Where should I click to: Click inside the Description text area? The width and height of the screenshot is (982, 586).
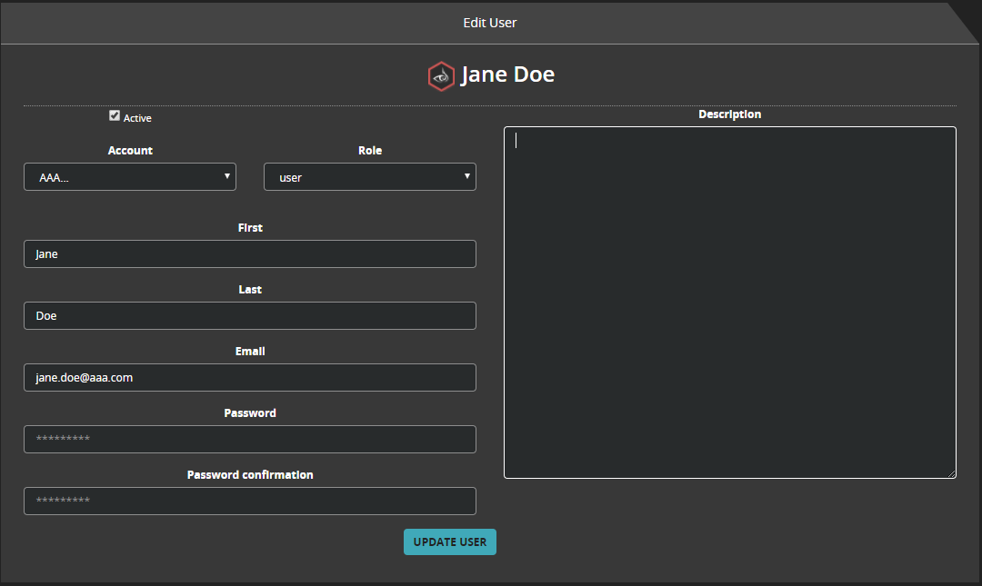click(729, 303)
